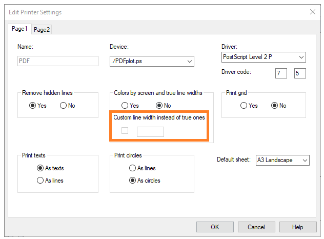Click the Name field containing PDF
This screenshot has height=239, width=324.
click(x=57, y=61)
